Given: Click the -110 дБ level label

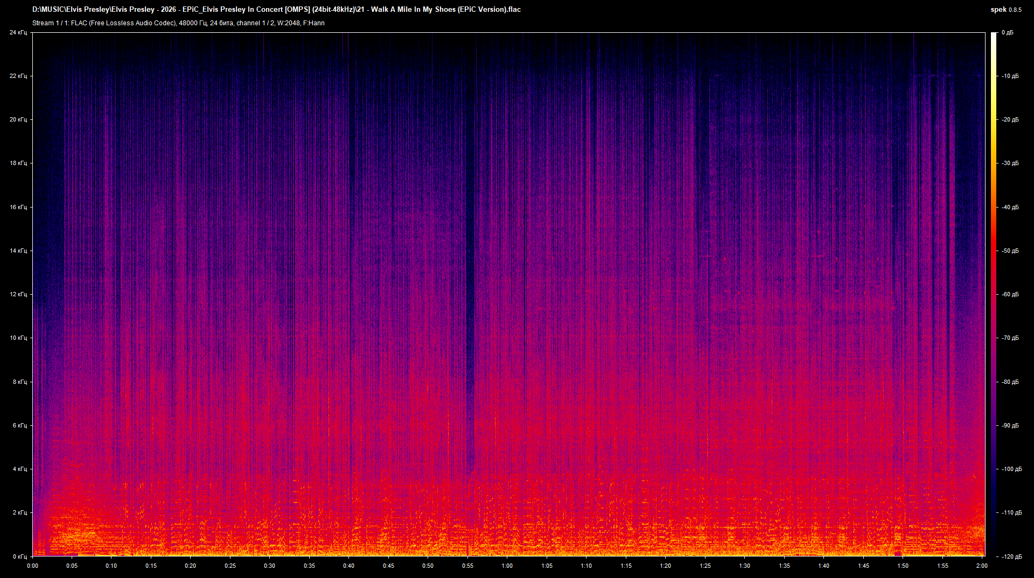Looking at the screenshot, I should [x=1012, y=512].
